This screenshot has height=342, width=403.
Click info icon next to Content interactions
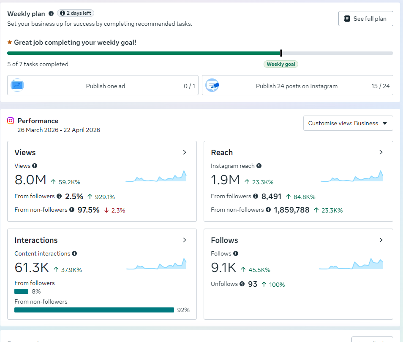point(74,253)
